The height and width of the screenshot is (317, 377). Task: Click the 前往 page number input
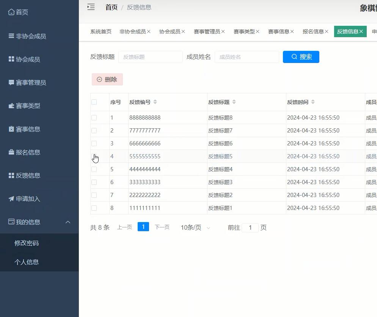[250, 227]
